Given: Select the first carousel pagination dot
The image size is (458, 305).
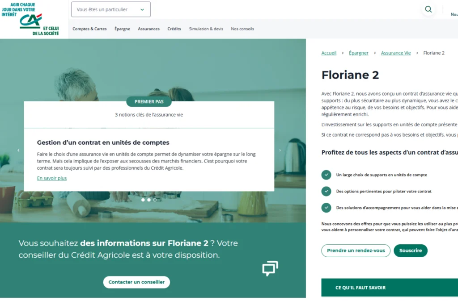Looking at the screenshot, I should (143, 200).
